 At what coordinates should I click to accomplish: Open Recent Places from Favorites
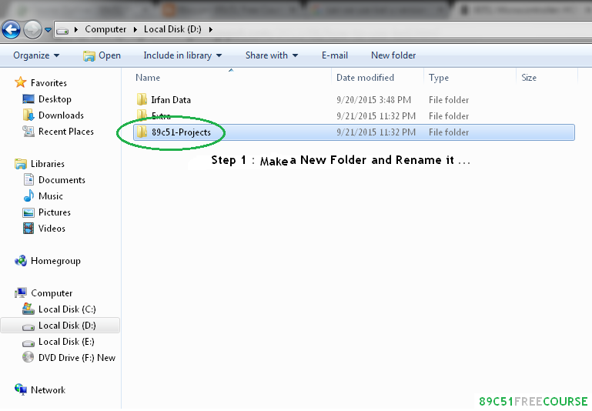click(x=66, y=132)
